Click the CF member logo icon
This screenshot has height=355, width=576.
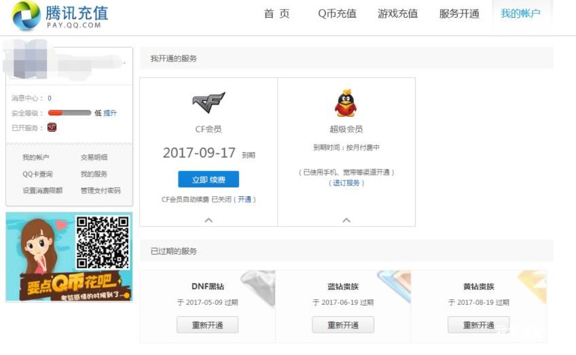[x=209, y=102]
